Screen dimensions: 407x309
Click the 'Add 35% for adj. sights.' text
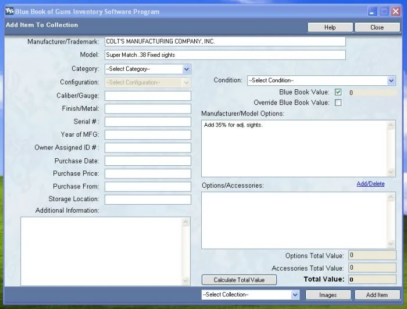233,125
